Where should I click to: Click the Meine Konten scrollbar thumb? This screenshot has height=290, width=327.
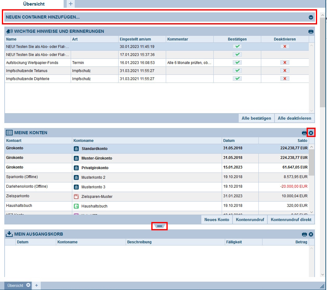pyautogui.click(x=312, y=163)
